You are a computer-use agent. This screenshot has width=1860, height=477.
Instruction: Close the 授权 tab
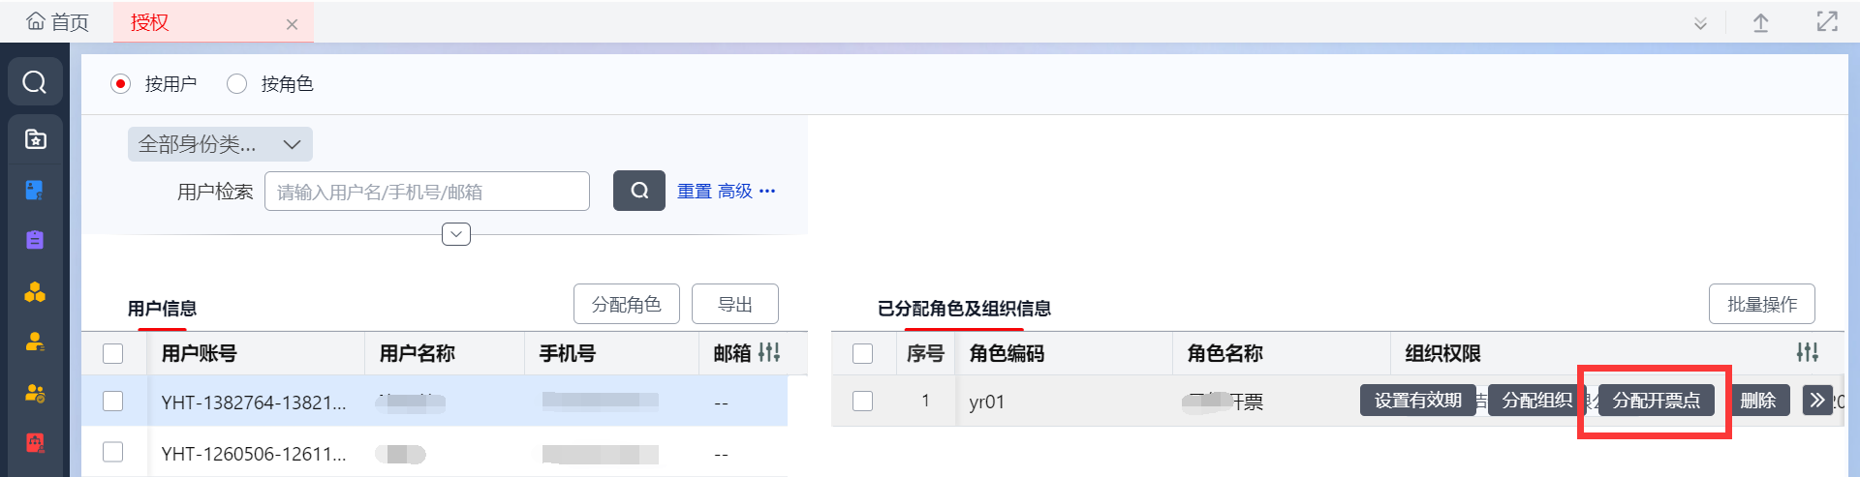(292, 24)
